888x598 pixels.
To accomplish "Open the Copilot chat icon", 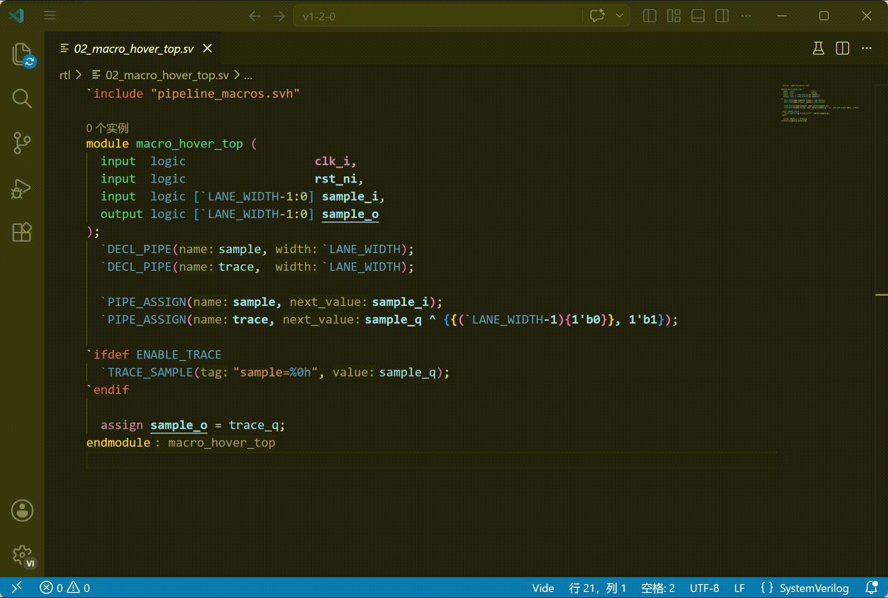I will pyautogui.click(x=597, y=16).
